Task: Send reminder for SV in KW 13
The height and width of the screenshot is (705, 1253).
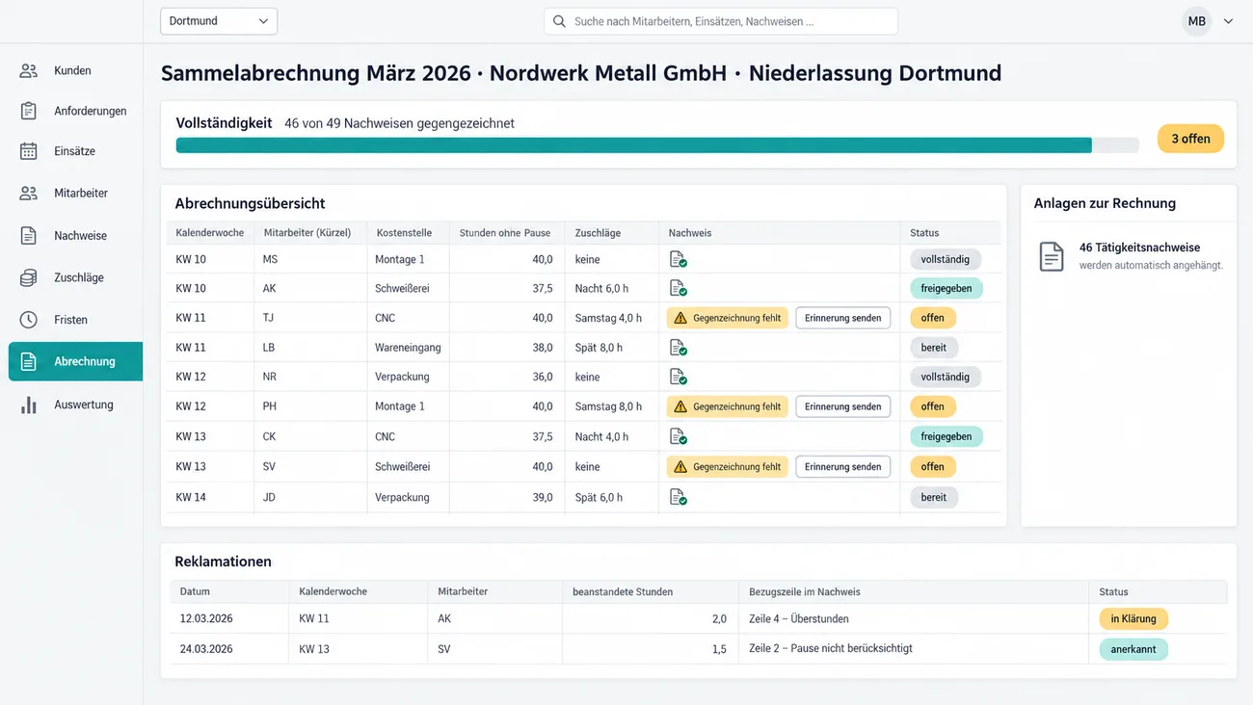Action: [842, 467]
